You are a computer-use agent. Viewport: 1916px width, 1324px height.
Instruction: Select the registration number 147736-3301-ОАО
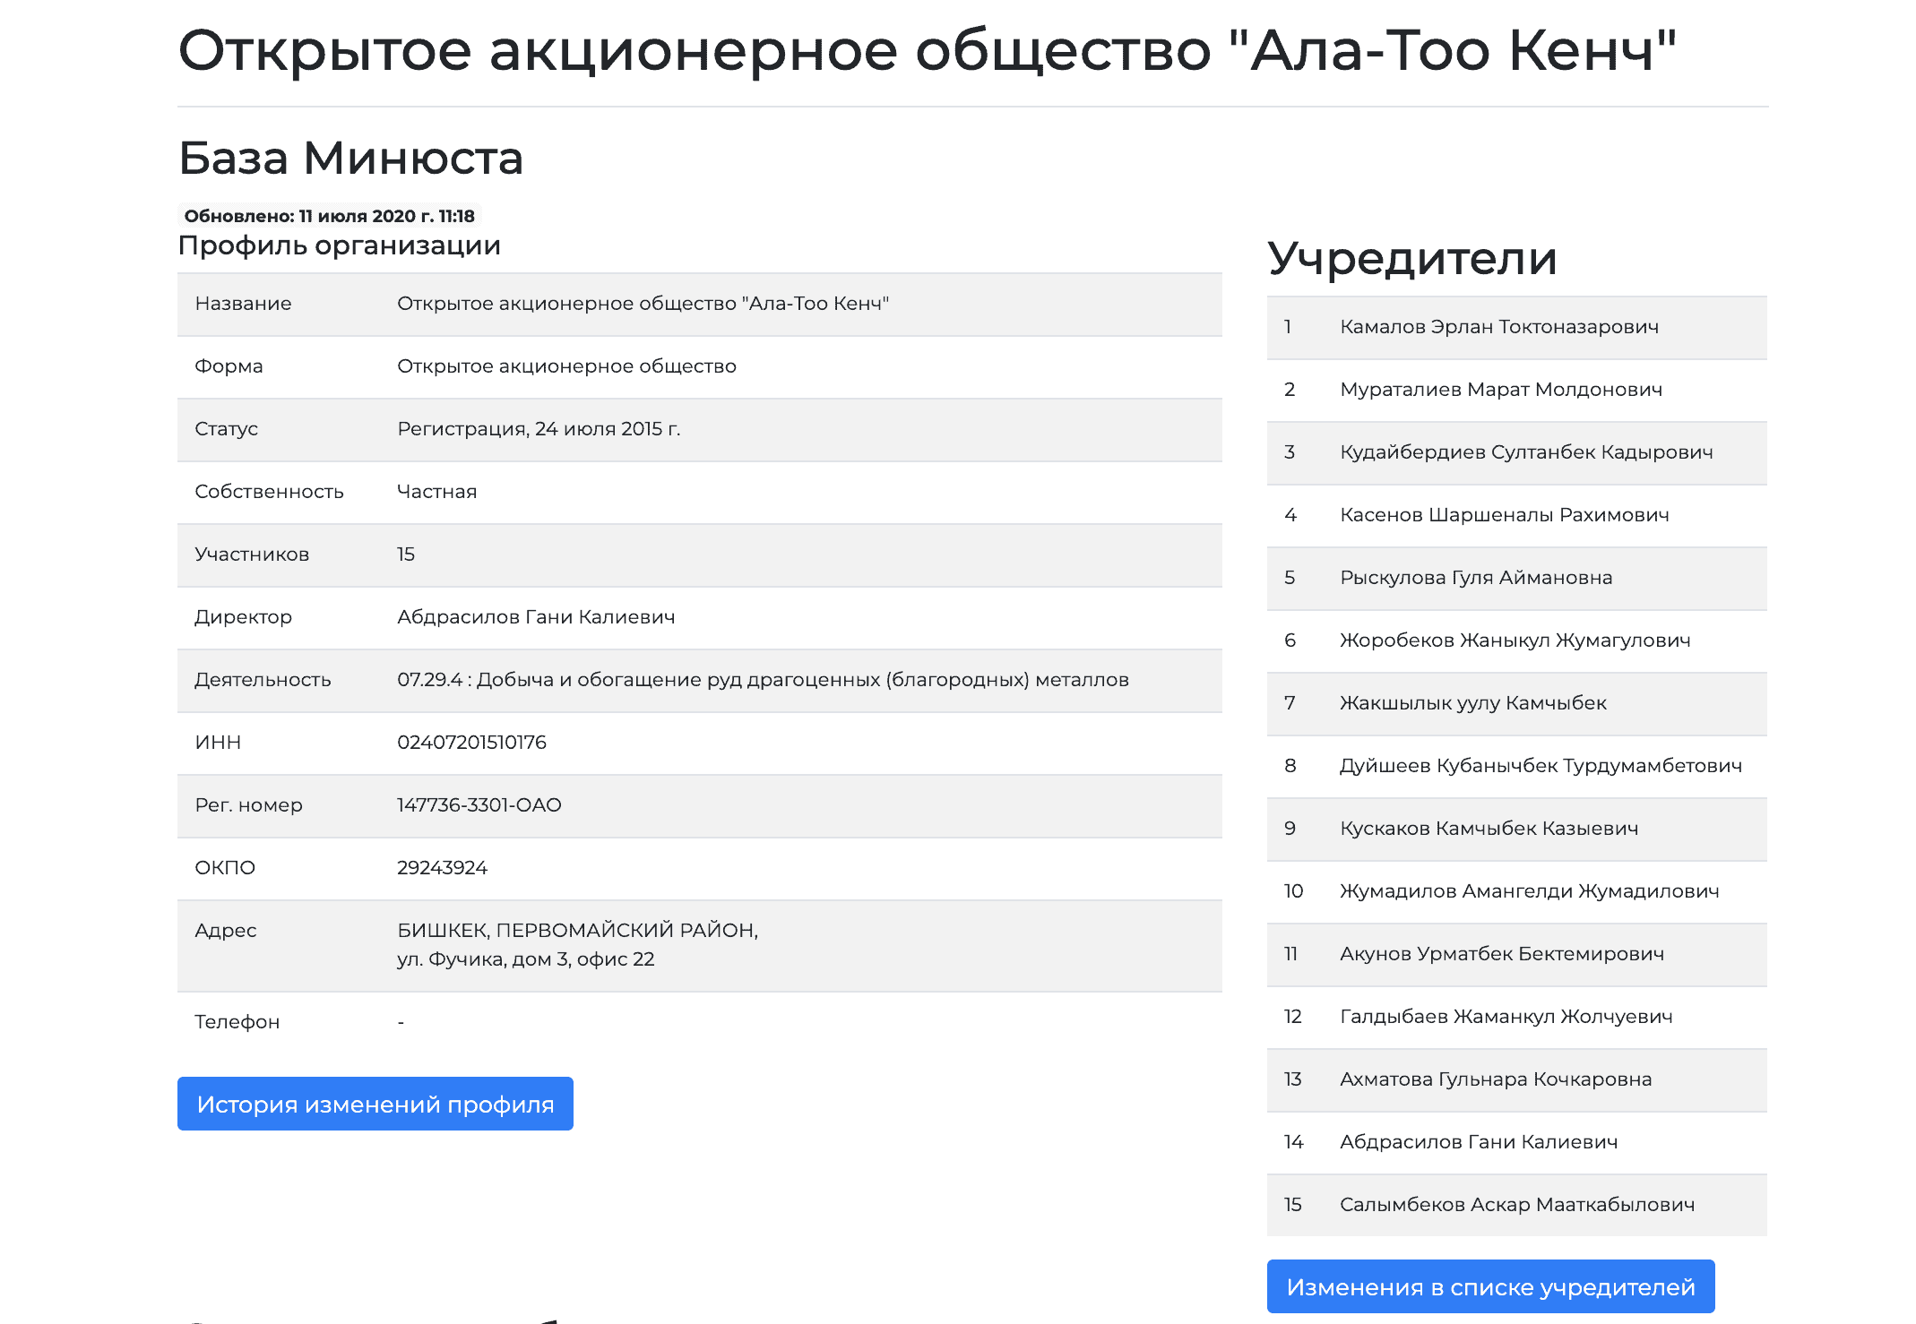tap(479, 805)
